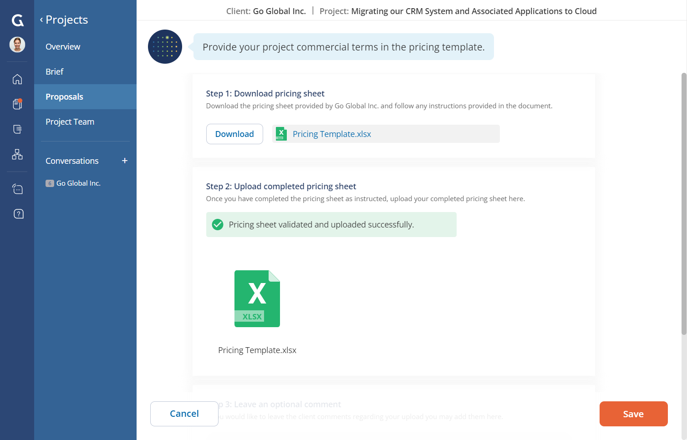This screenshot has height=440, width=687.
Task: Click the dotted assistant avatar icon
Action: coord(165,46)
